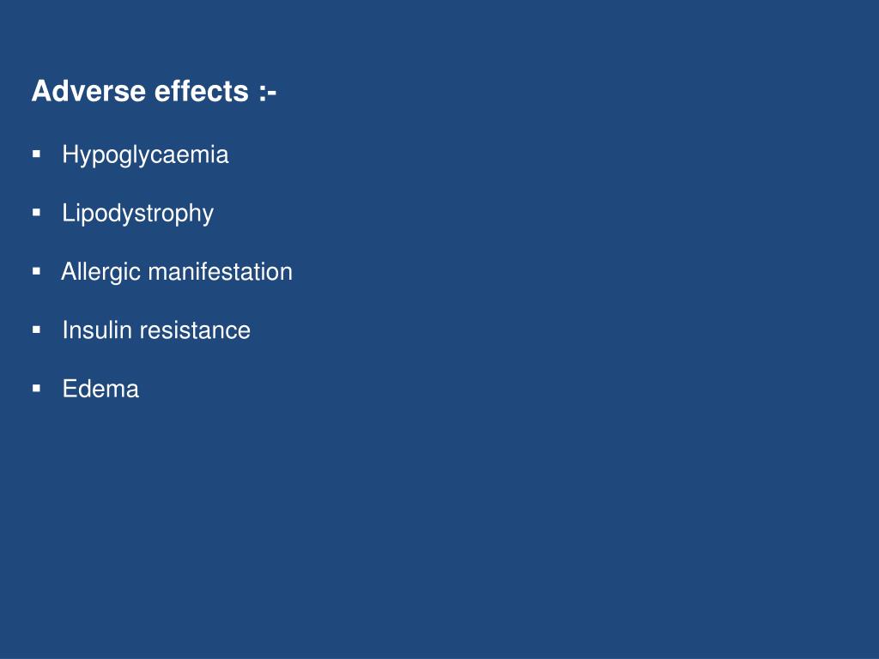The height and width of the screenshot is (659, 879).
Task: Click the bullet marker before Hypoglycaemia
Action: 36,154
